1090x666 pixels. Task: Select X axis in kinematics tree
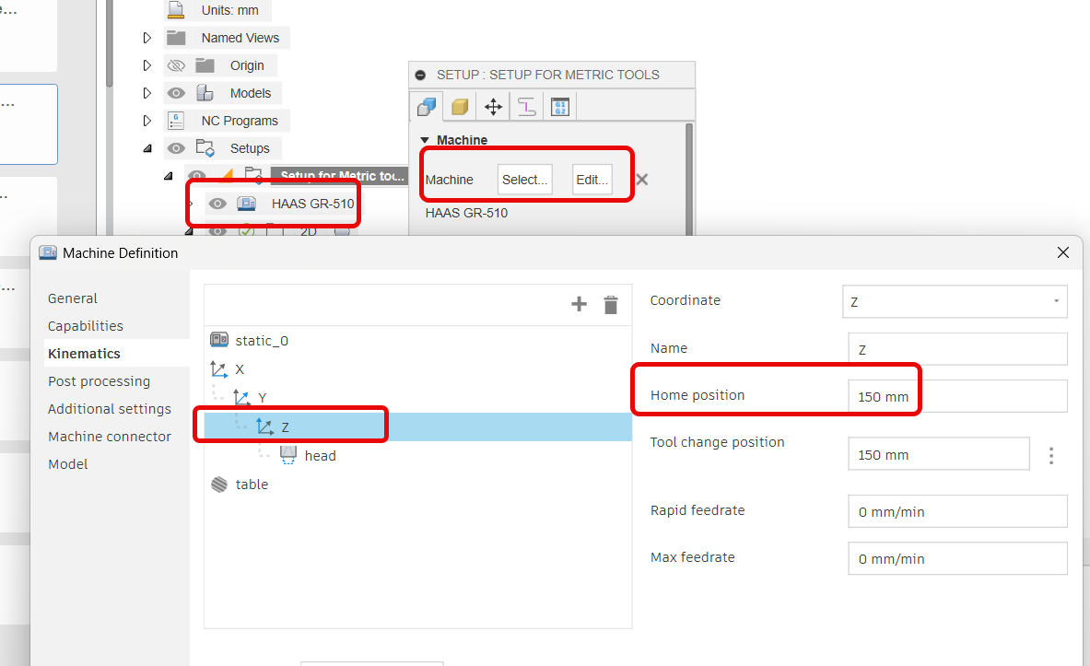point(240,369)
